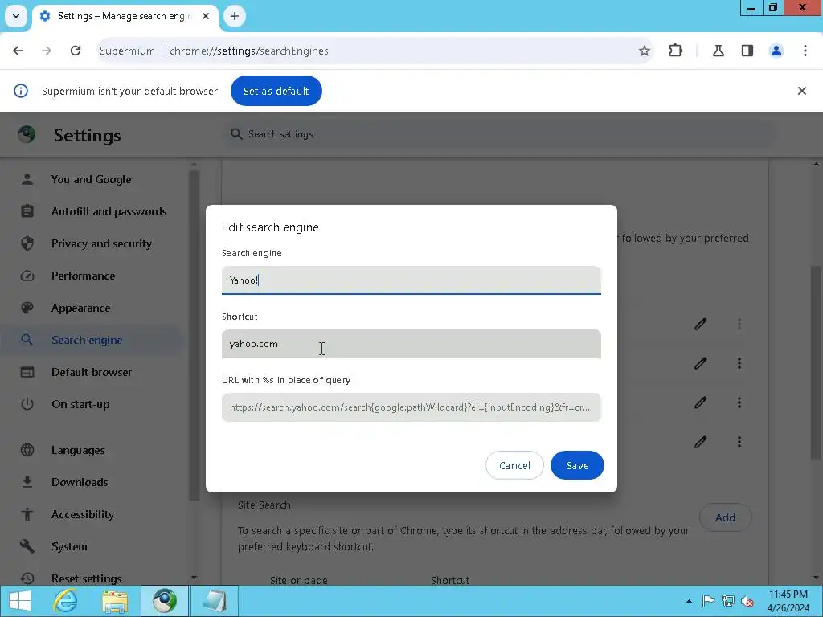Image resolution: width=823 pixels, height=617 pixels.
Task: Open File Explorer from the taskbar
Action: click(x=115, y=601)
